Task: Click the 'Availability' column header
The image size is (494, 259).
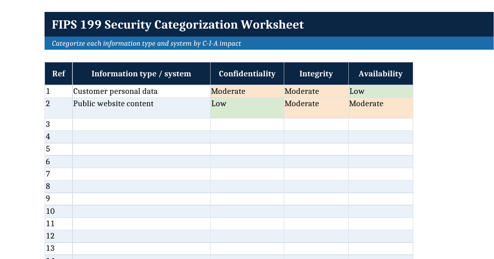Action: (x=380, y=74)
